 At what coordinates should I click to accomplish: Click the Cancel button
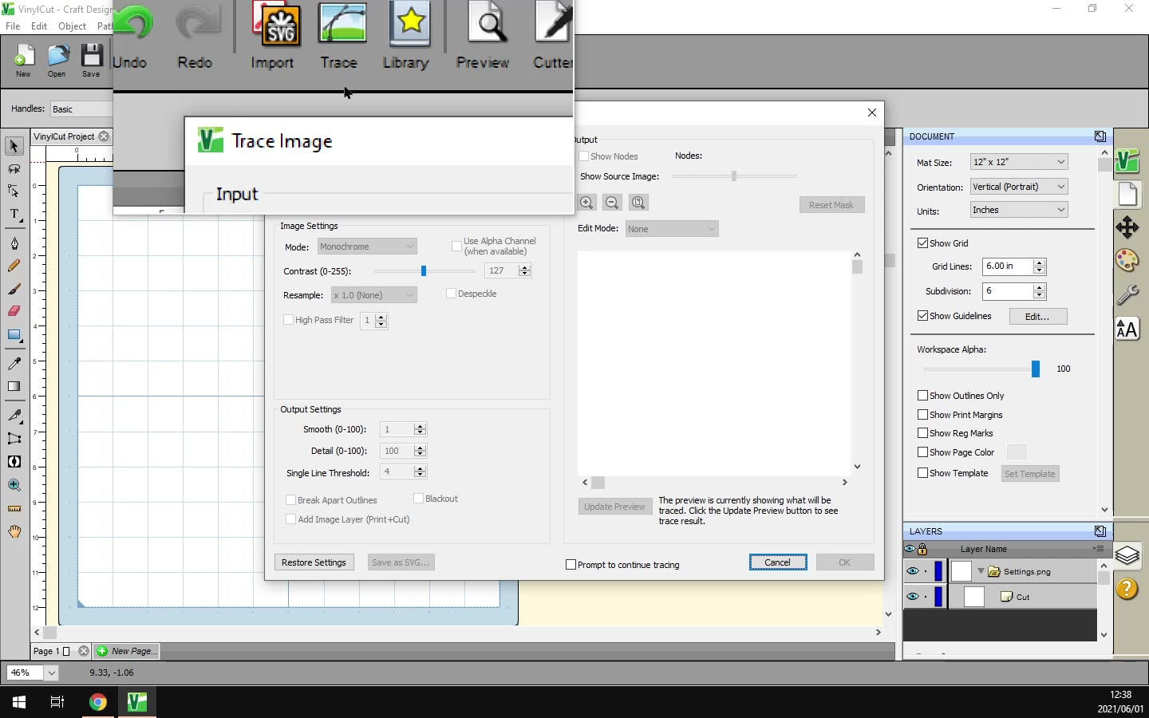[777, 562]
